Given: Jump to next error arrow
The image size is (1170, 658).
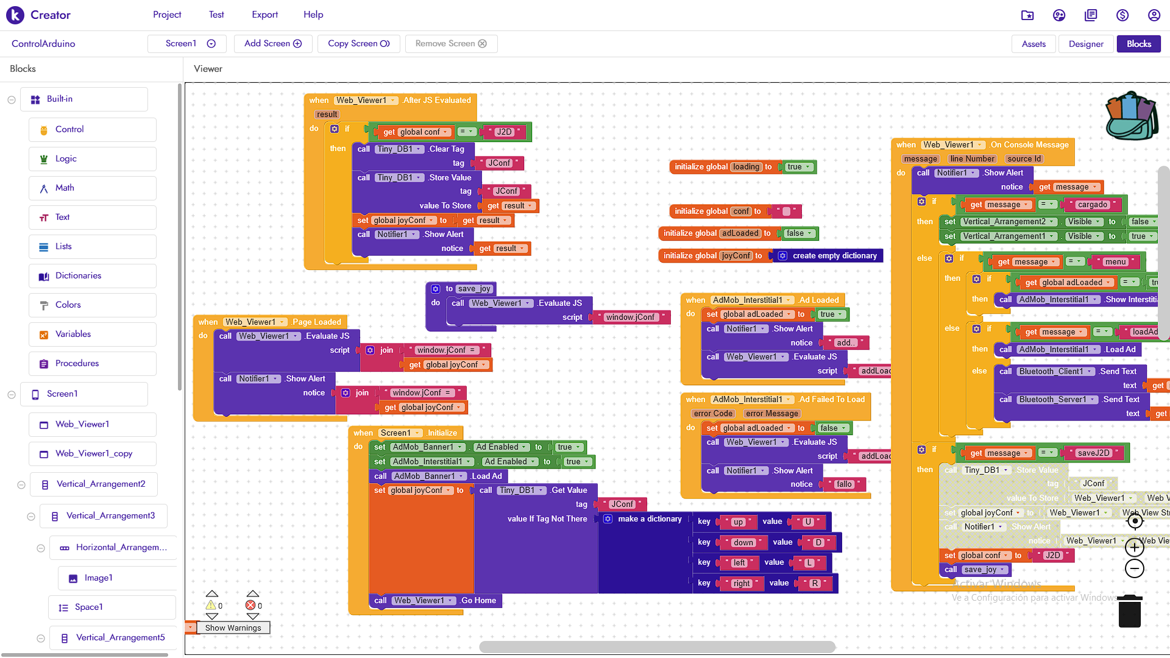Looking at the screenshot, I should click(x=253, y=616).
